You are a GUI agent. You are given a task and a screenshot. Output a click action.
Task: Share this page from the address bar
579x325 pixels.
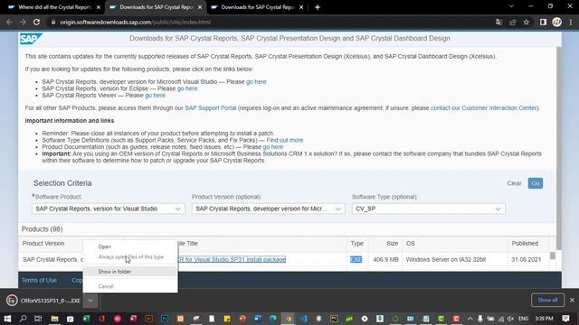(x=513, y=22)
